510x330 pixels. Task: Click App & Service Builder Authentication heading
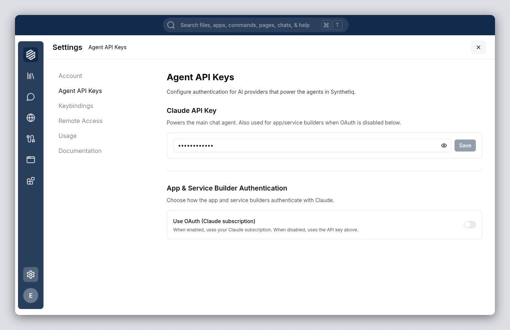227,188
